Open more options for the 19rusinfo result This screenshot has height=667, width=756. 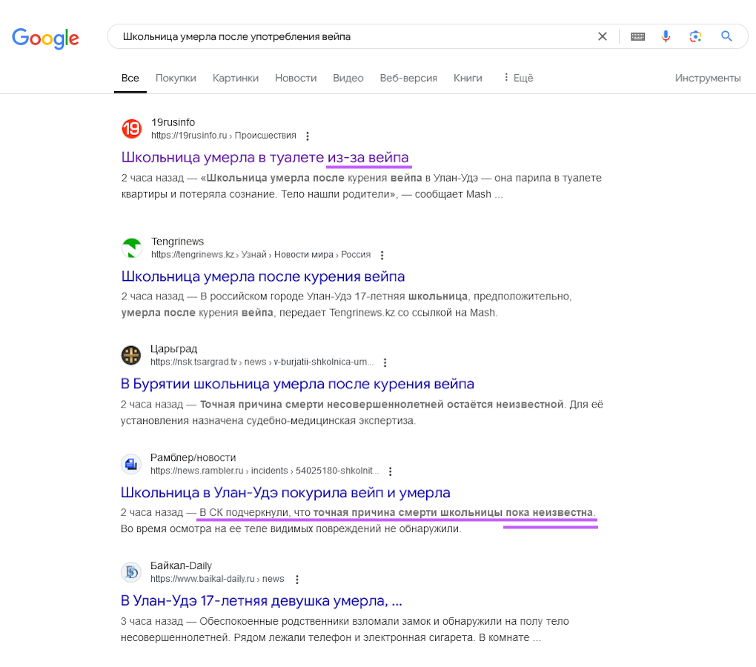tap(308, 136)
